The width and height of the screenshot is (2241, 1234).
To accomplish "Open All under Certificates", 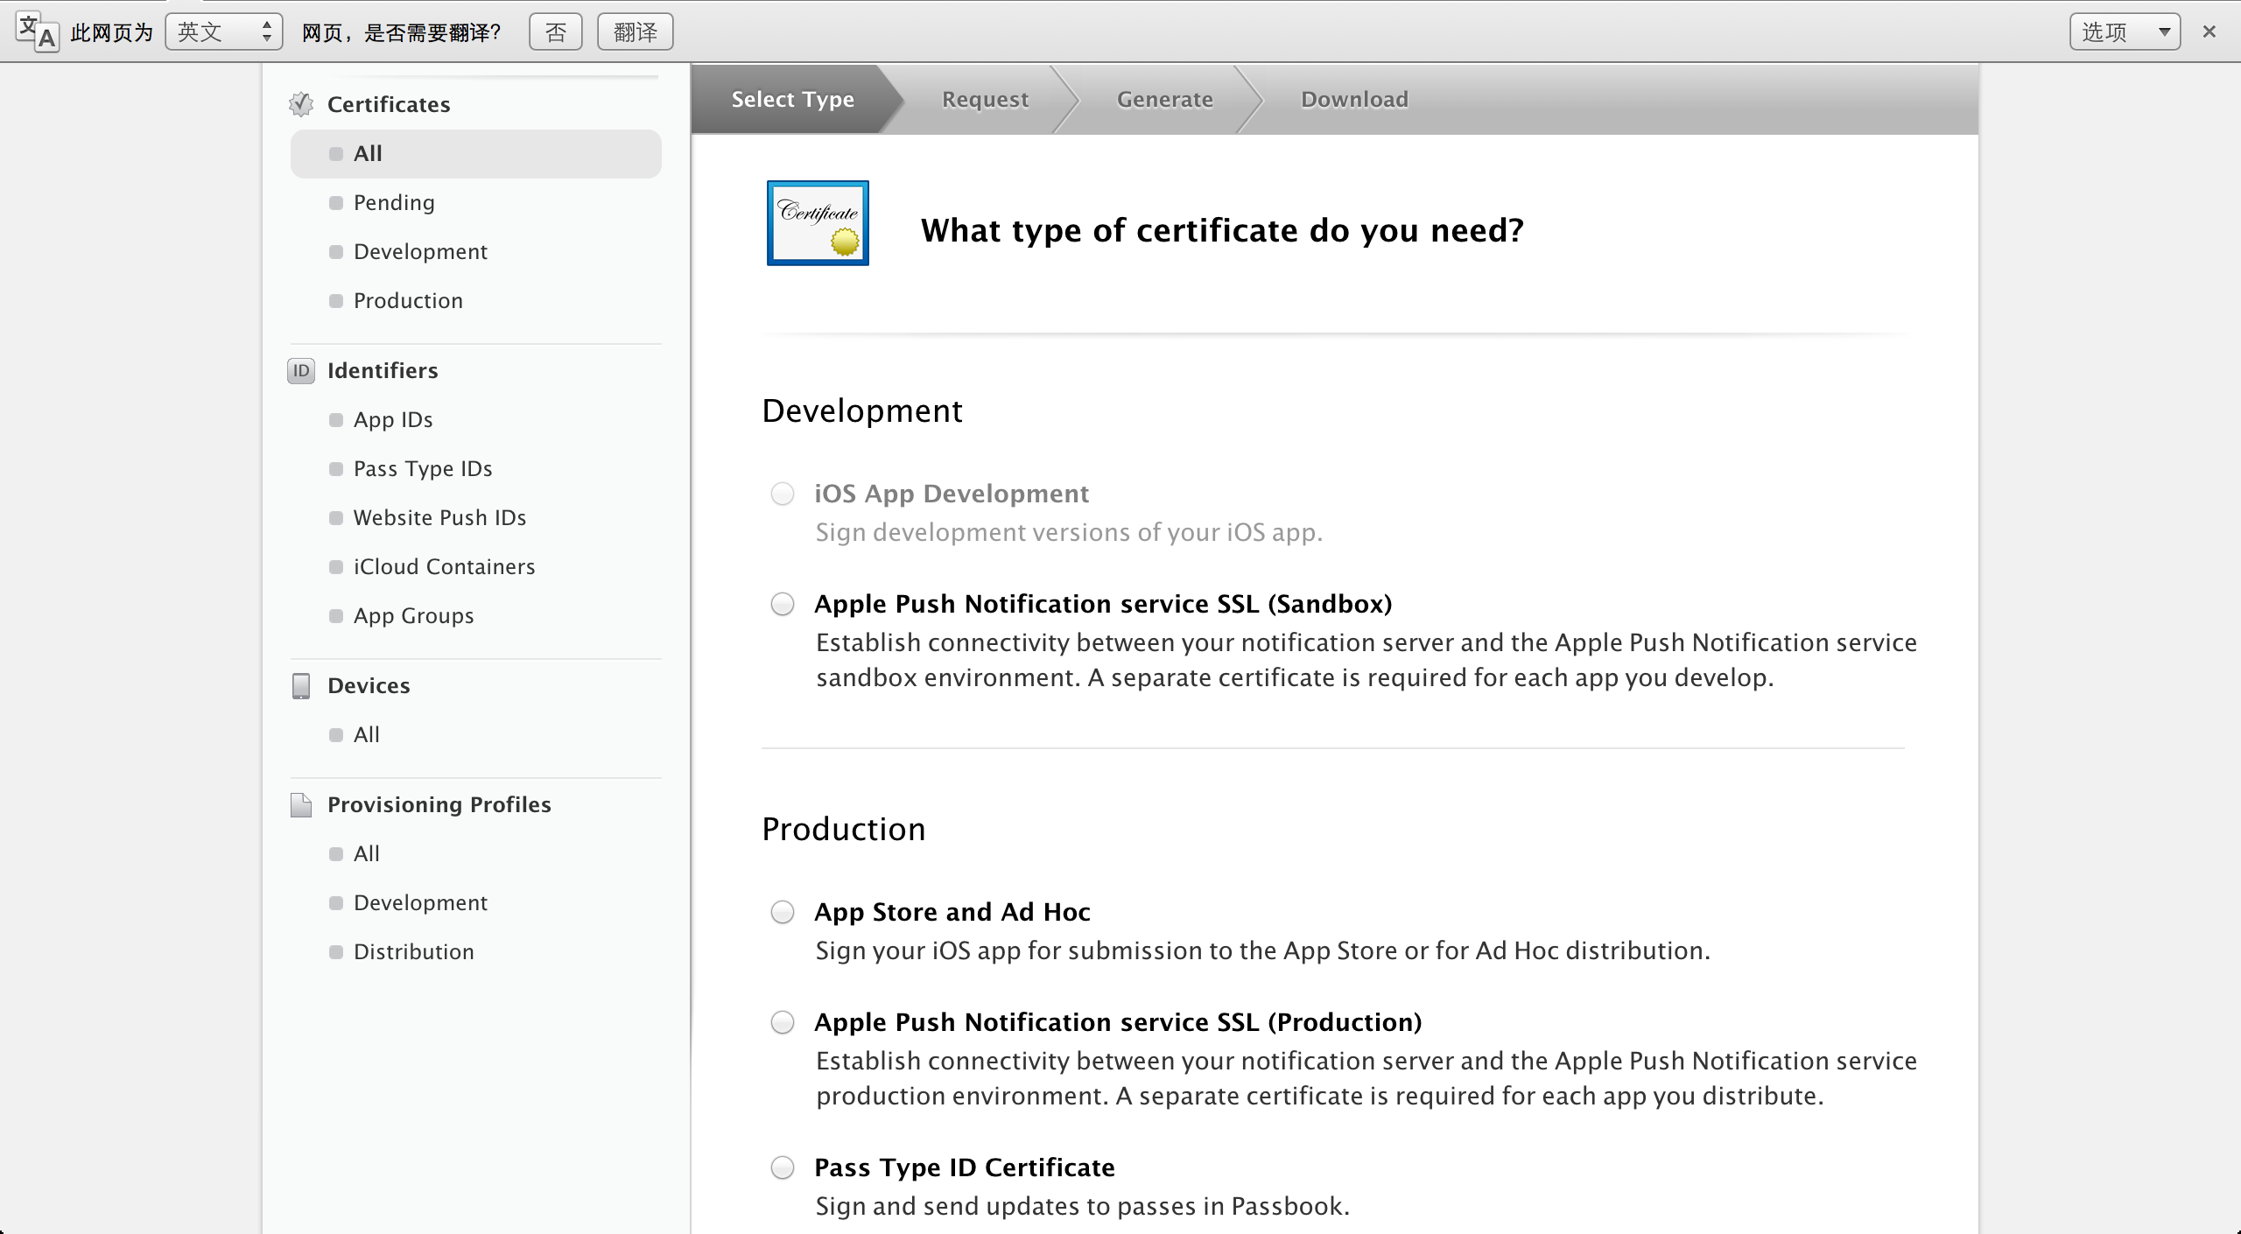I will [x=475, y=153].
